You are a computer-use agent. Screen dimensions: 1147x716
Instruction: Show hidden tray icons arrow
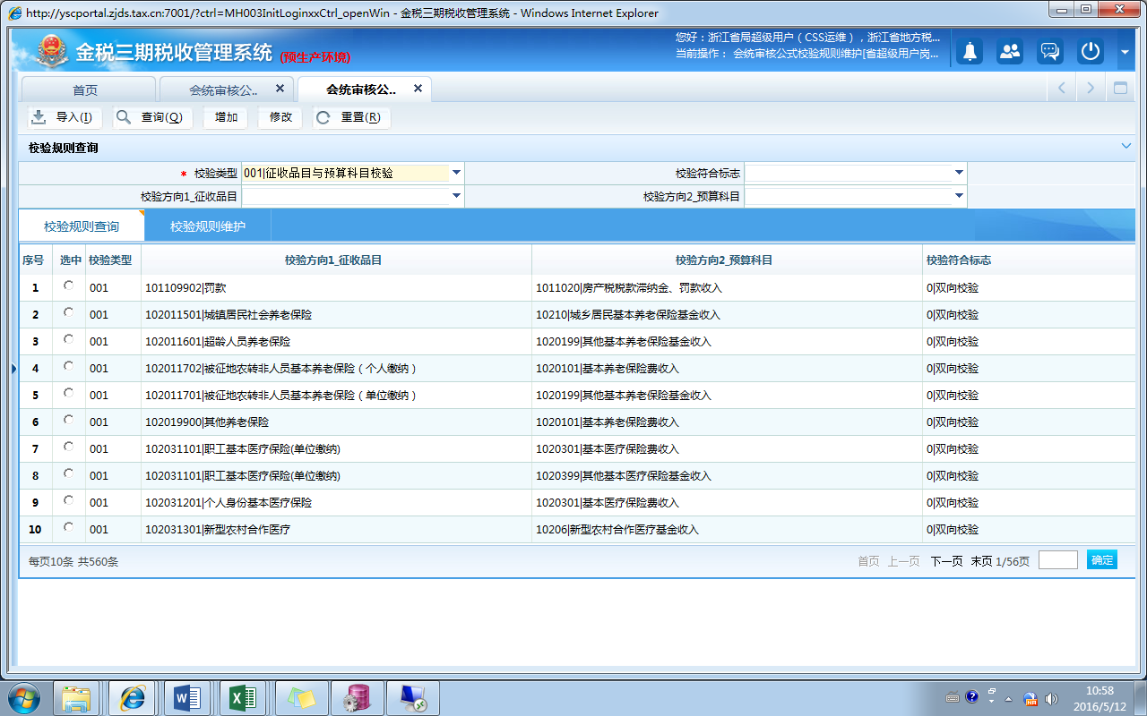pos(1009,698)
